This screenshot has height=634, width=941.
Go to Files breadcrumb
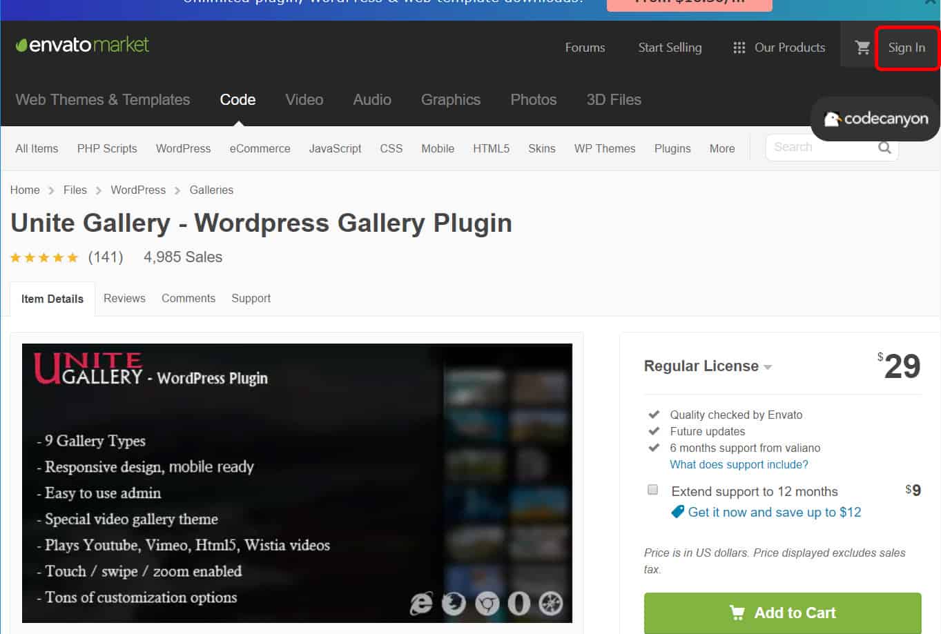pyautogui.click(x=75, y=190)
